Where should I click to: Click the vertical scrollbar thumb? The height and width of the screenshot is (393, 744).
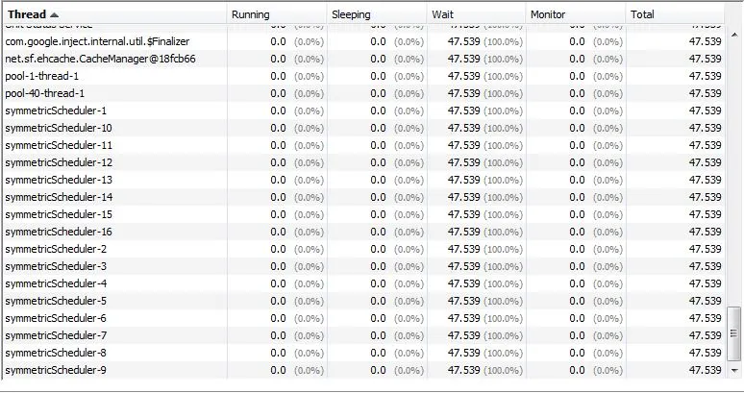point(734,334)
